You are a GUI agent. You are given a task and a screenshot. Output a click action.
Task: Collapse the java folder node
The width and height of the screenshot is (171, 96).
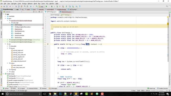[x=5, y=18]
